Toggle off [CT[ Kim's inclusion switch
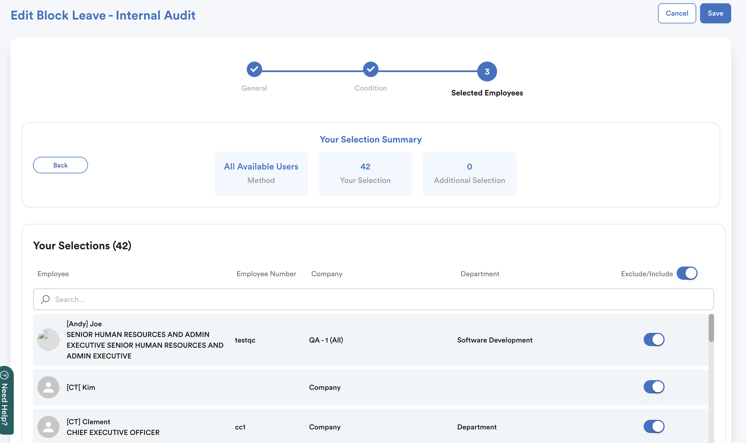Viewport: 746px width, 443px height. (x=654, y=387)
